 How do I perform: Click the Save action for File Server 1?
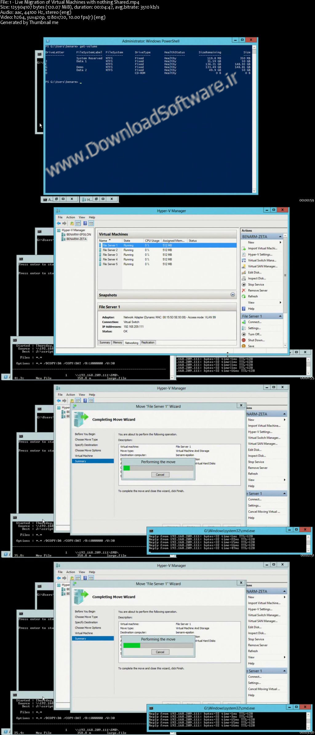point(251,346)
